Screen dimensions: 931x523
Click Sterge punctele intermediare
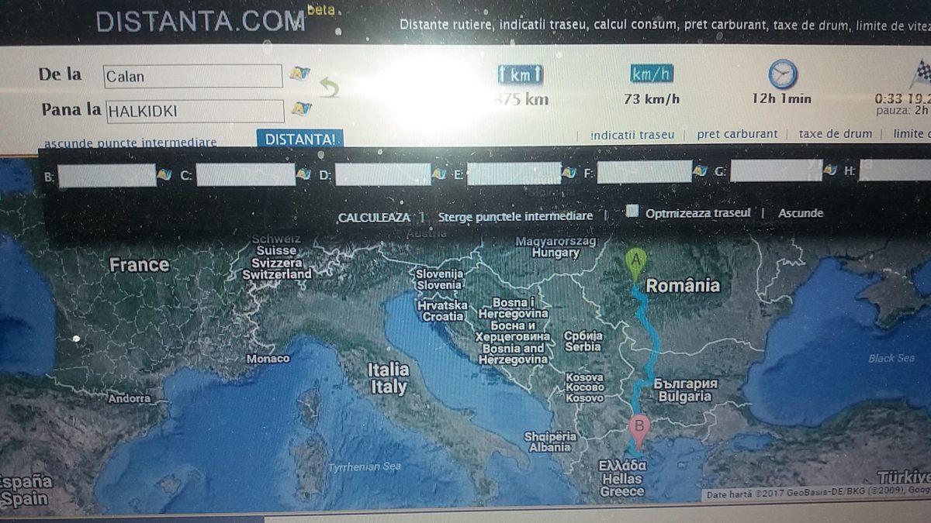coord(515,216)
